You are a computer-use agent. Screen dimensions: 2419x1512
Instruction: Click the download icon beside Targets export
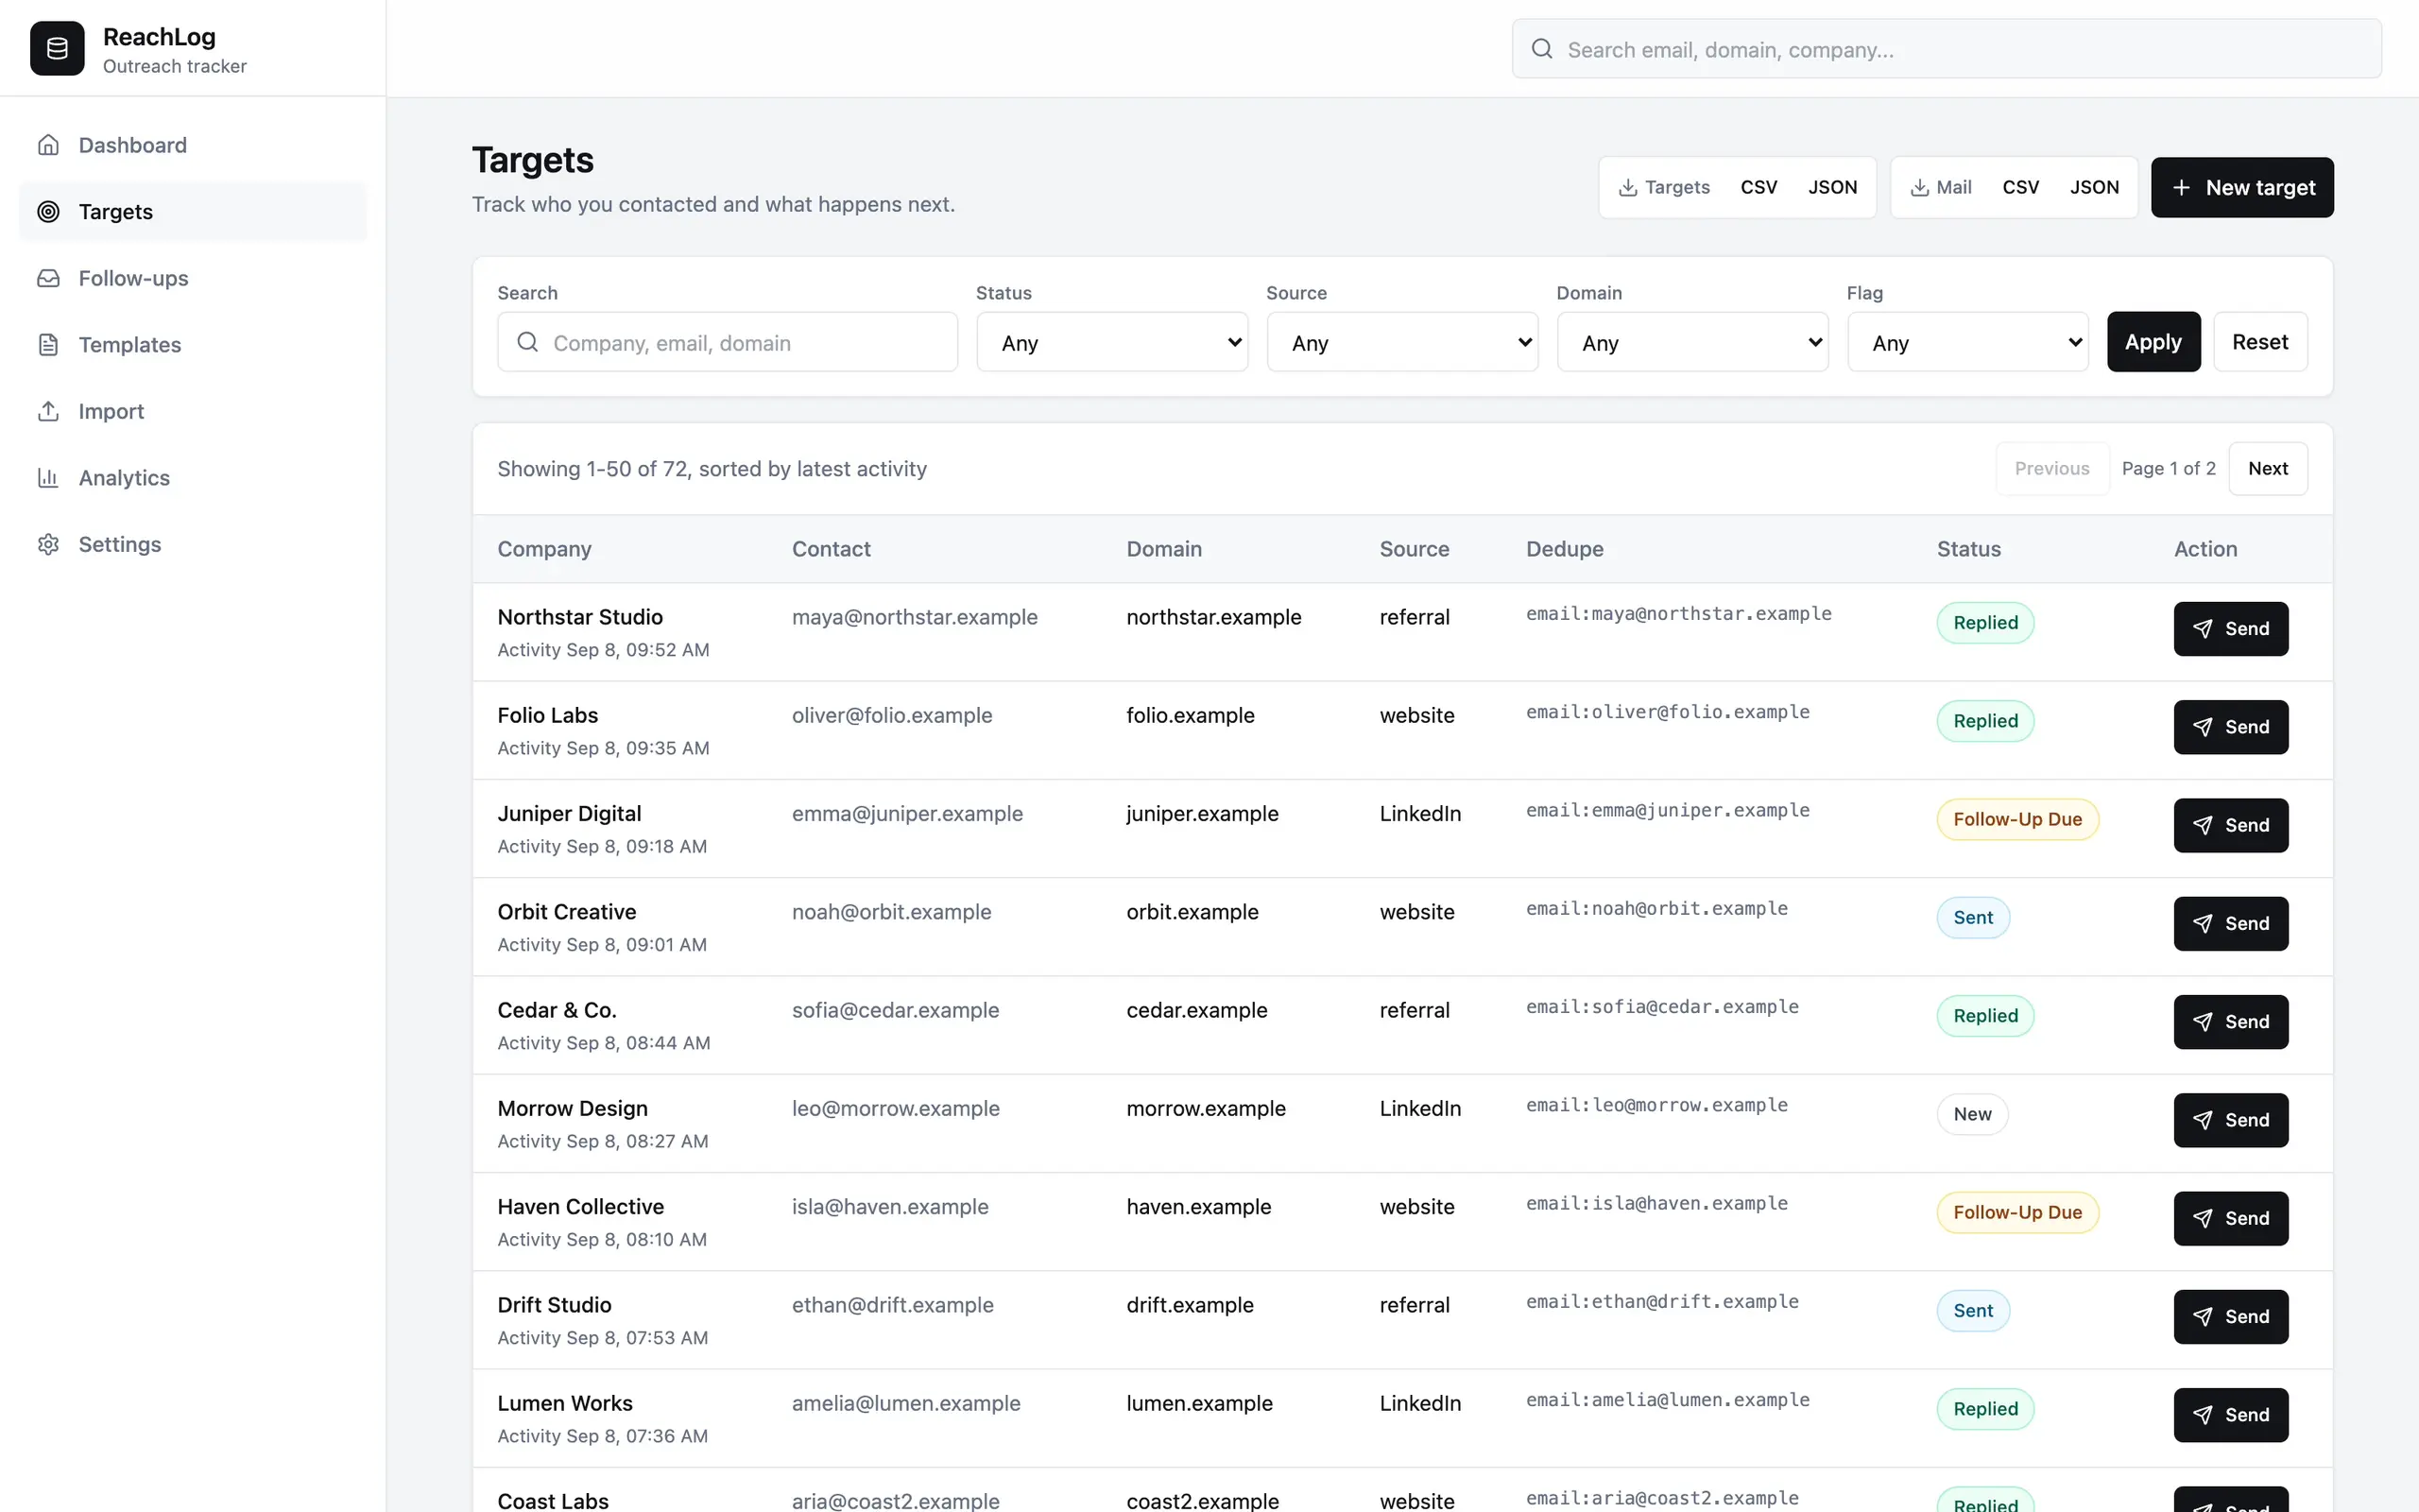click(1627, 187)
